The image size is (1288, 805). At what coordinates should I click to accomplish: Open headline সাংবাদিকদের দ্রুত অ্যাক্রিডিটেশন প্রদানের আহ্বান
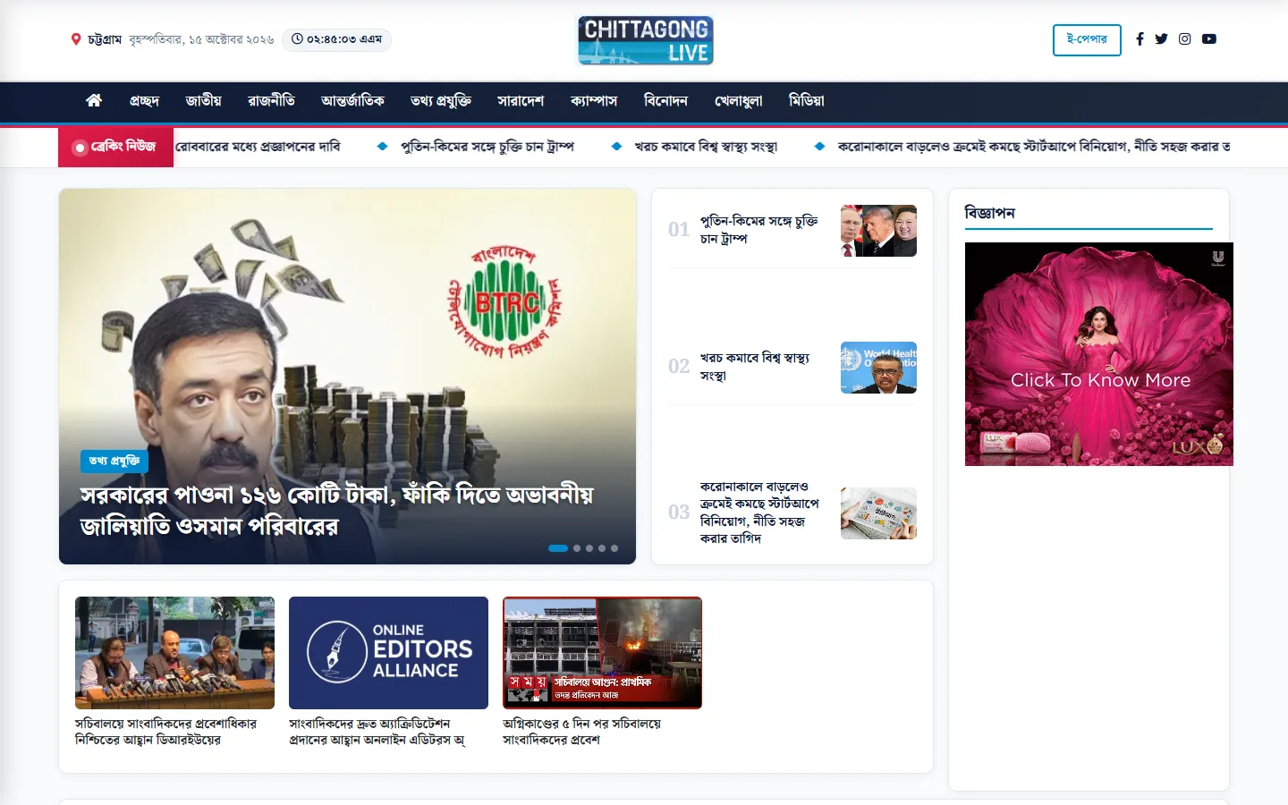[377, 732]
